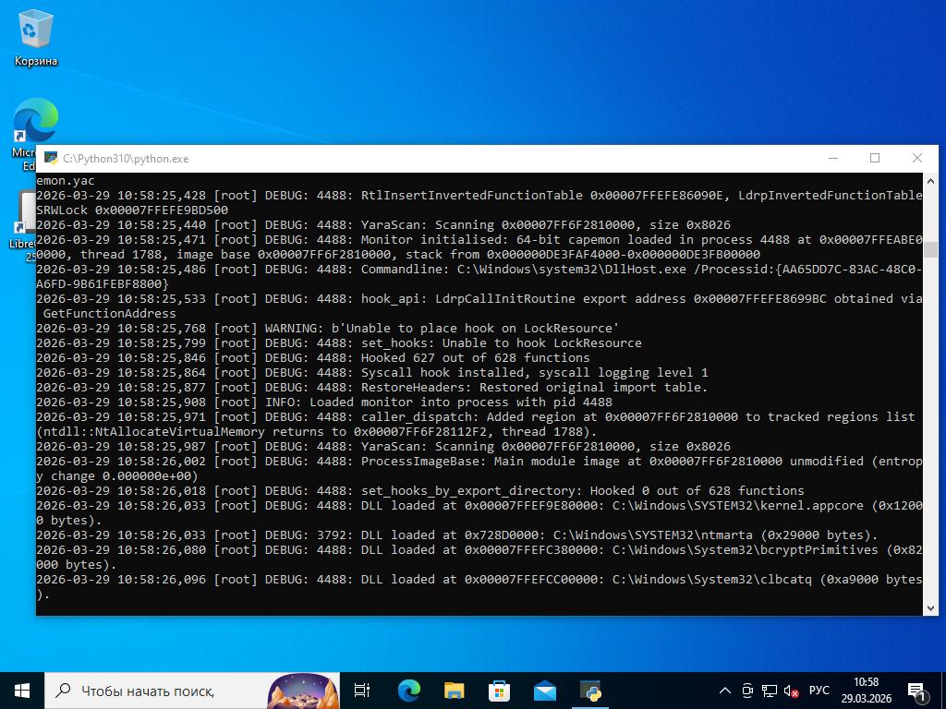The image size is (946, 709).
Task: Open the clock and date flyout
Action: coord(866,691)
